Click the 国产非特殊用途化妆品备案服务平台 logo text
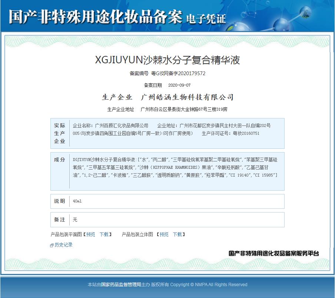335x298 pixels. [273, 254]
